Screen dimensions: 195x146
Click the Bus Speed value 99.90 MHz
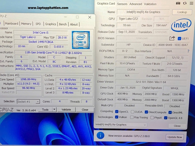pyautogui.click(x=28, y=88)
